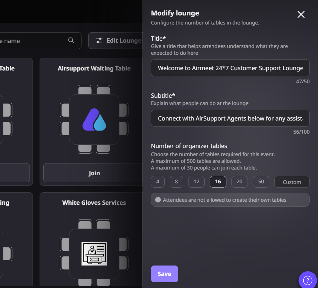
Task: Click "A maximum of 500 tables" text
Action: point(196,161)
